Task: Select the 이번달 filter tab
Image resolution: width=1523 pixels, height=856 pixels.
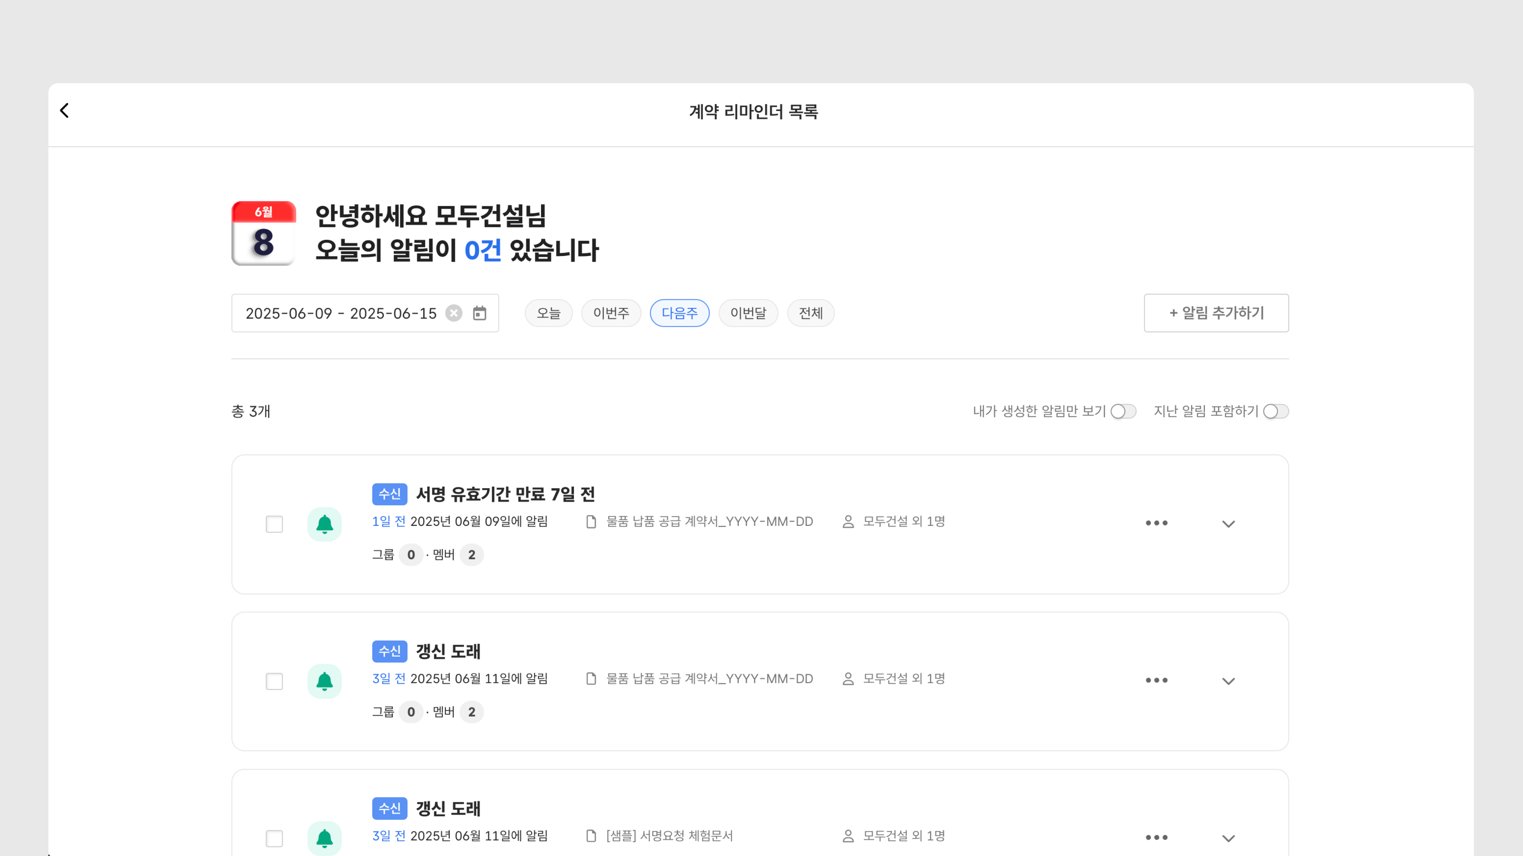Action: tap(748, 313)
